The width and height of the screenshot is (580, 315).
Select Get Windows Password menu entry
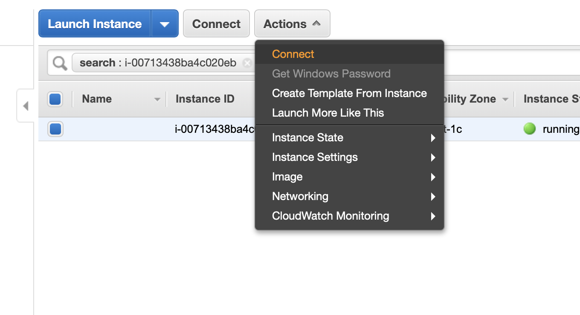pyautogui.click(x=349, y=74)
